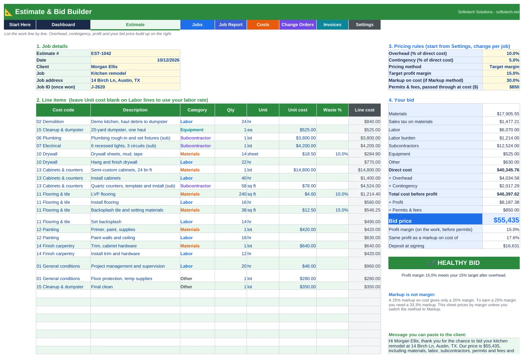Select the Markup on cost cell 30.0%
This screenshot has height=358, width=524.
(501, 80)
